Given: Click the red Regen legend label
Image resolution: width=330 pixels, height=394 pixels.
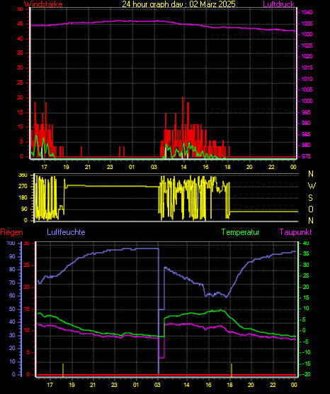Looking at the screenshot, I should (12, 232).
